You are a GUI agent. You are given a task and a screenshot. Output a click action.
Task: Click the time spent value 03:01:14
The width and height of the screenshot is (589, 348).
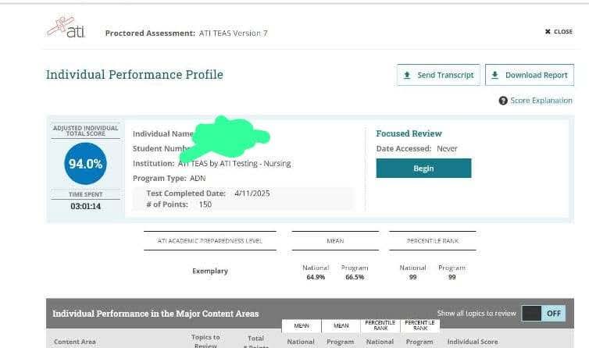pos(86,206)
